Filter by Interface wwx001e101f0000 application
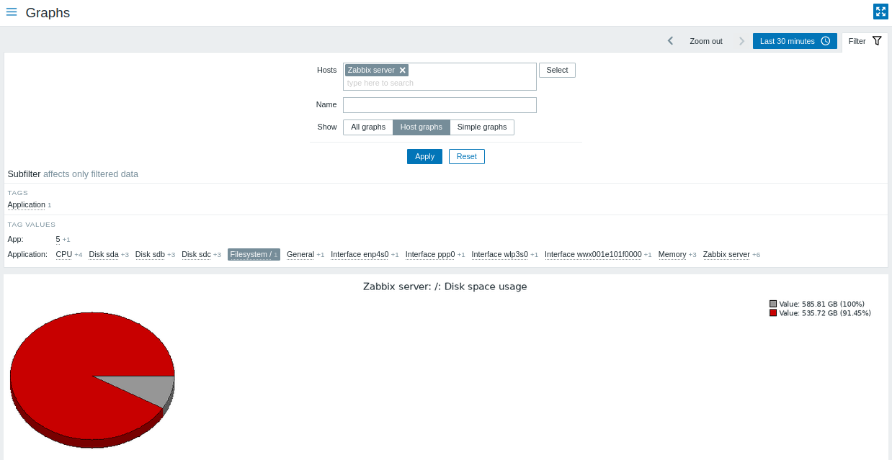The width and height of the screenshot is (892, 460). click(x=593, y=255)
